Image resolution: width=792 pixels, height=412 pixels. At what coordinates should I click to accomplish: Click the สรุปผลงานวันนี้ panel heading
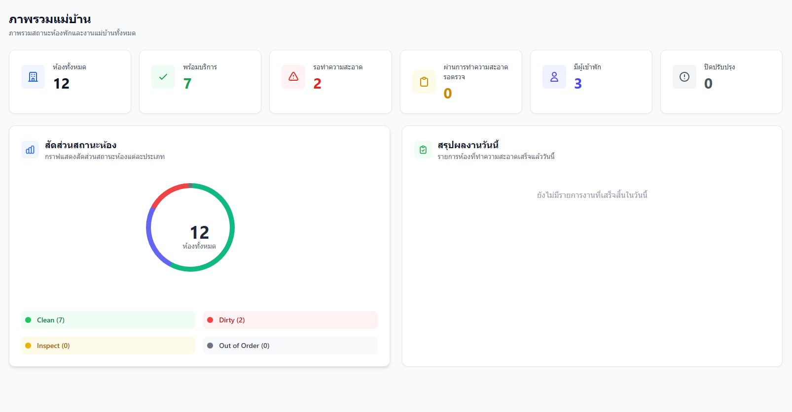468,145
